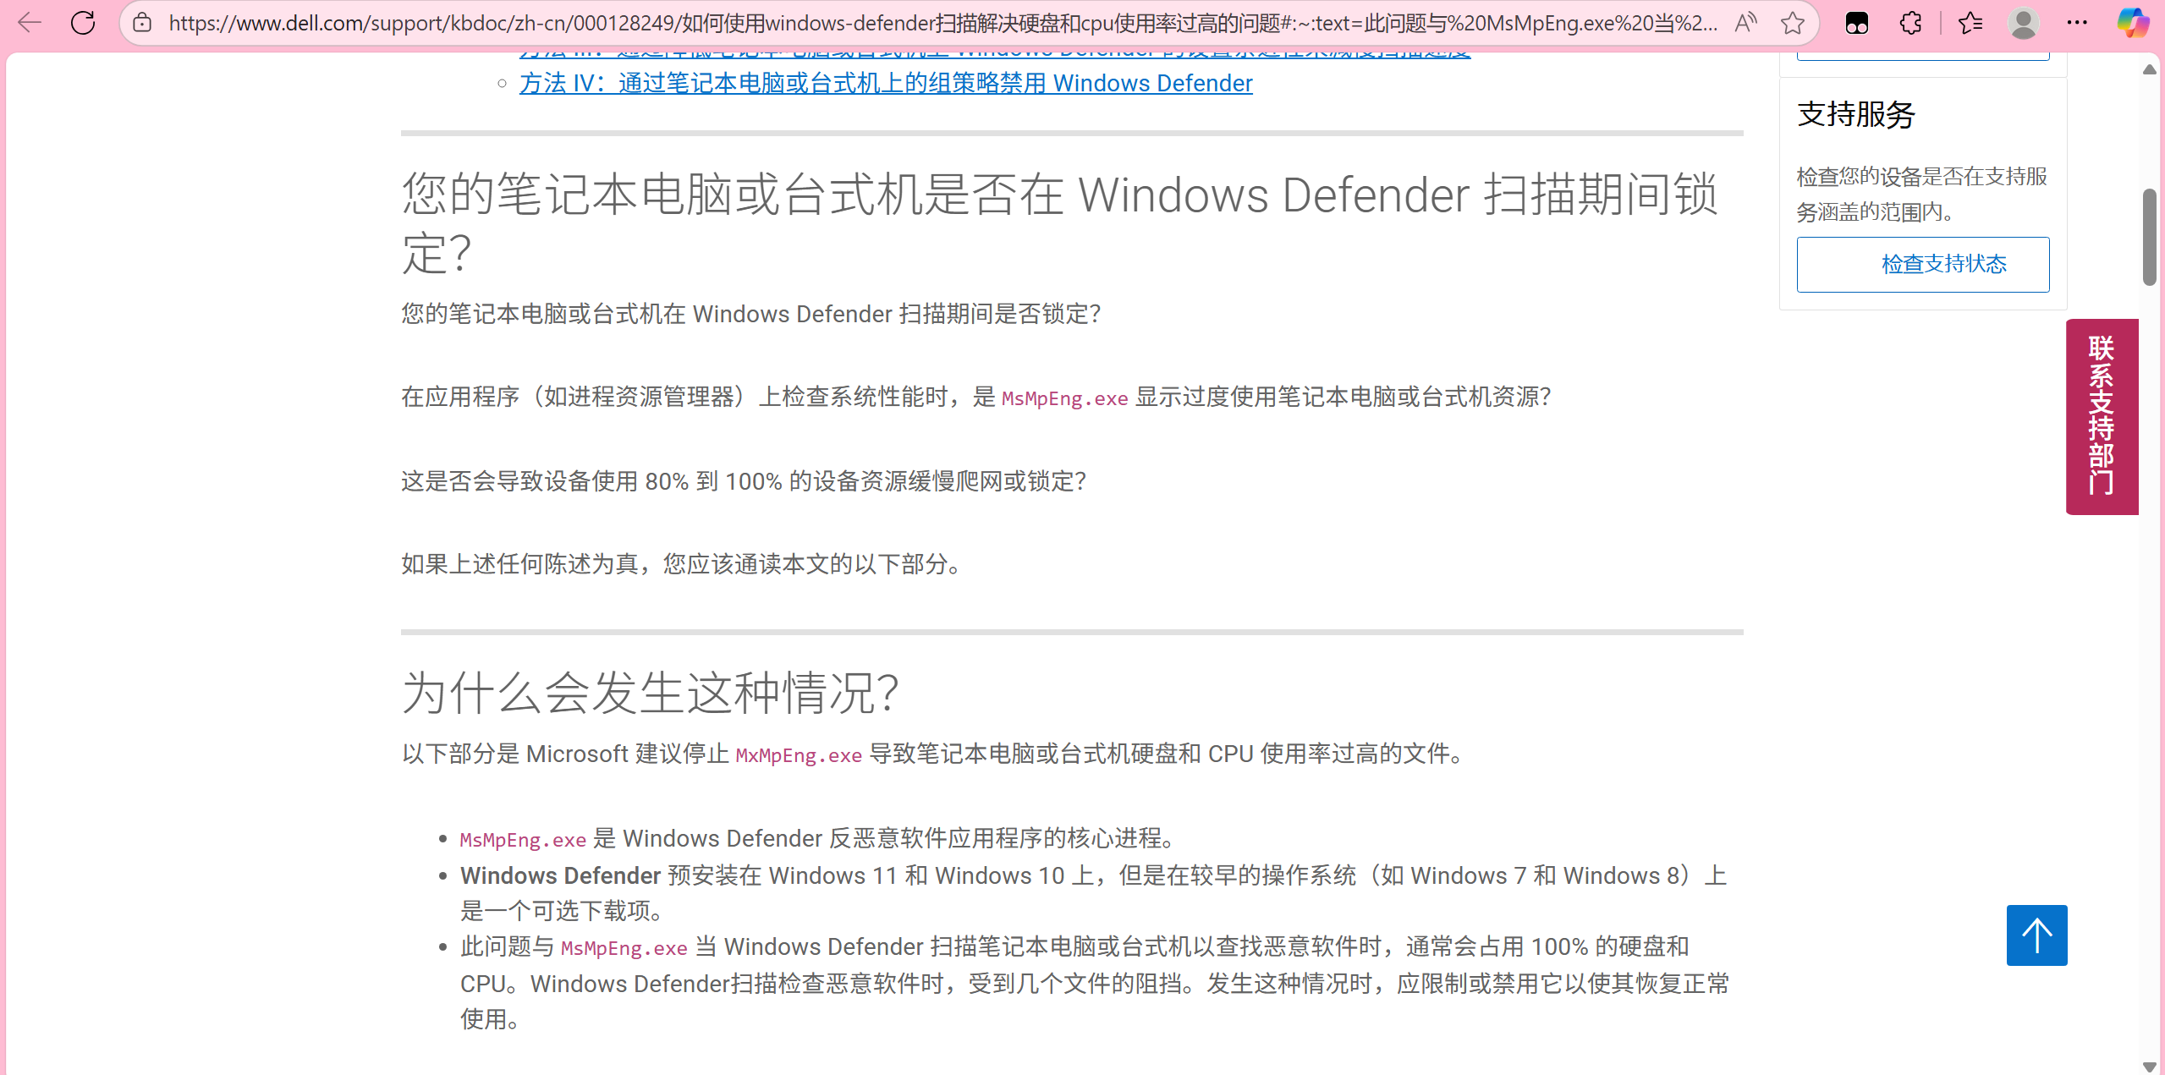Click the black toolbar extension icon

[x=1856, y=23]
